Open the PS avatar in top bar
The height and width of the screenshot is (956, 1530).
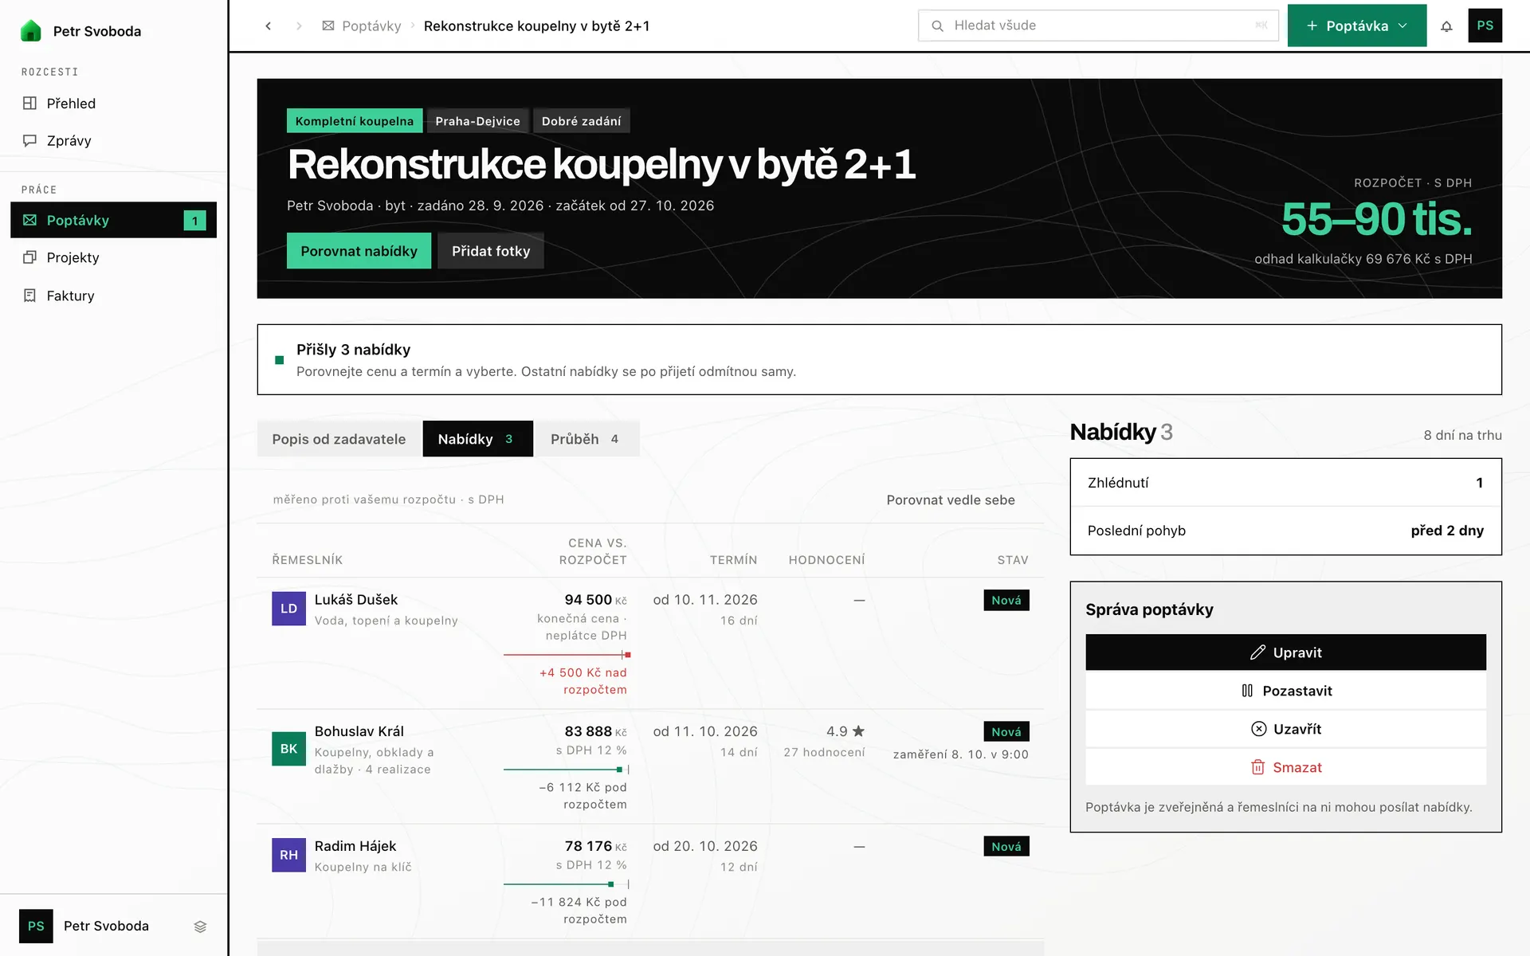click(x=1485, y=25)
